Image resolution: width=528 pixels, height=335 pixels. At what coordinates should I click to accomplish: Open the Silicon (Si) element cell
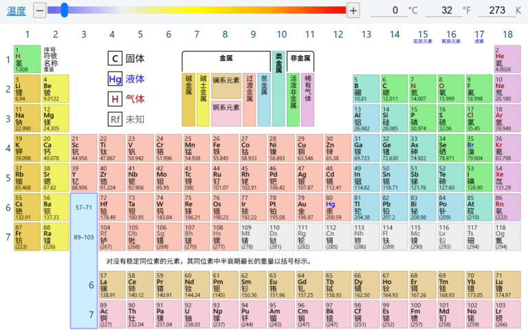pos(395,118)
